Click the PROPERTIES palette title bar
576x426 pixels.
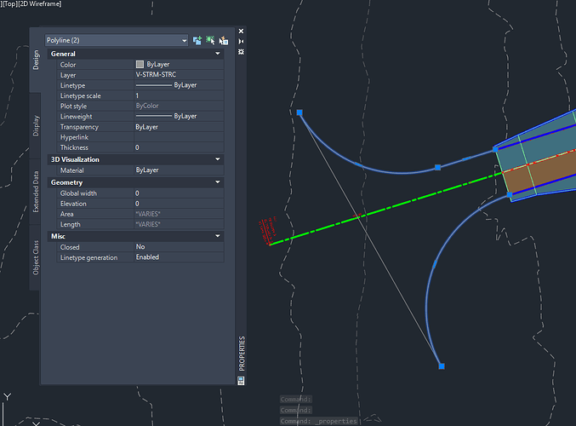242,354
